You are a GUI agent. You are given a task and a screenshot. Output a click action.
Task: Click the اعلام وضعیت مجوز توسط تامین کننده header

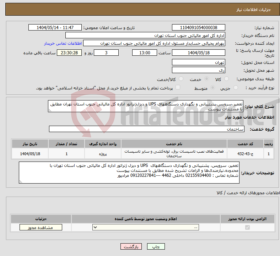(146, 219)
